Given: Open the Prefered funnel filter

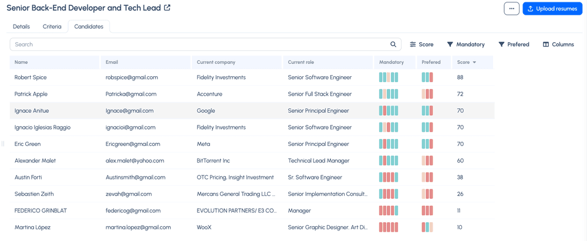Looking at the screenshot, I should tap(514, 44).
